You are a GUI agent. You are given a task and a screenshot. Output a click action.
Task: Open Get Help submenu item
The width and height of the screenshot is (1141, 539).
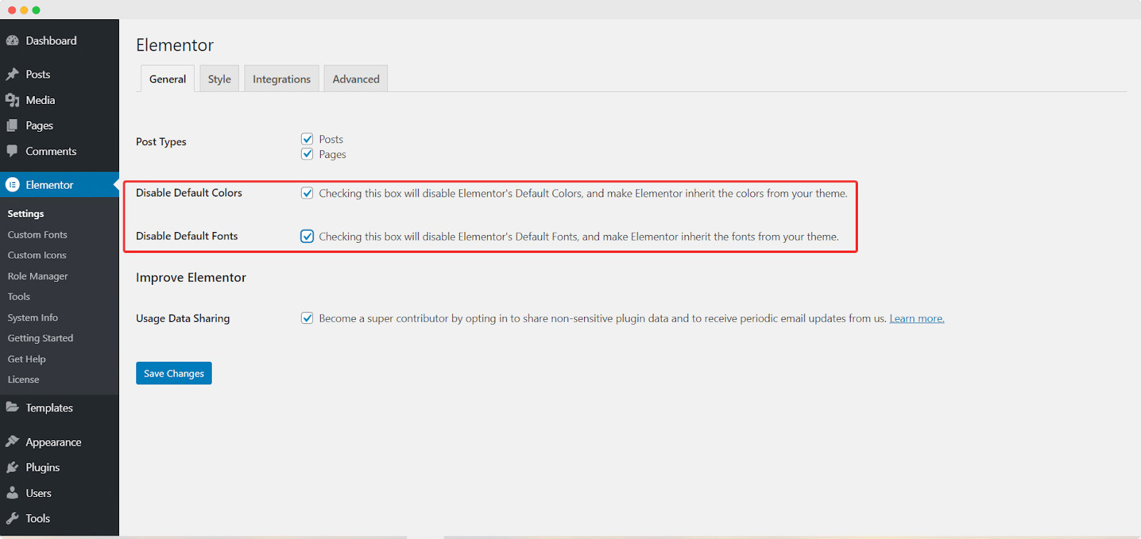[x=27, y=359]
